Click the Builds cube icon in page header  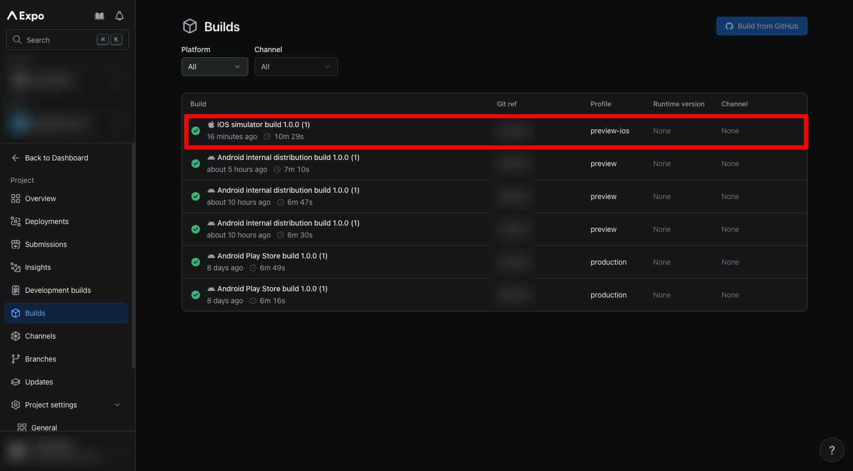(x=190, y=26)
